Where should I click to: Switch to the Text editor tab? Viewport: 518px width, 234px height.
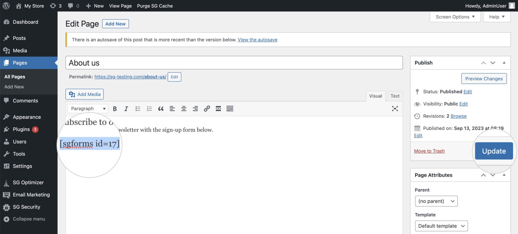point(395,96)
